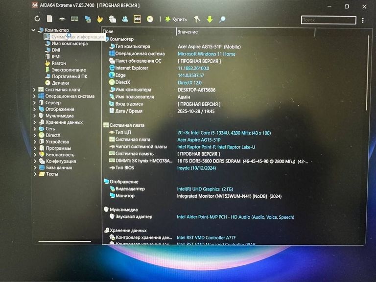
Task: Expand Сервер tree node
Action: (x=34, y=103)
